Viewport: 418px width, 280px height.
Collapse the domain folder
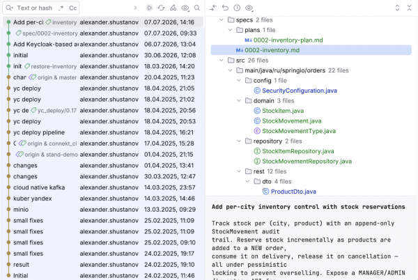tap(239, 101)
